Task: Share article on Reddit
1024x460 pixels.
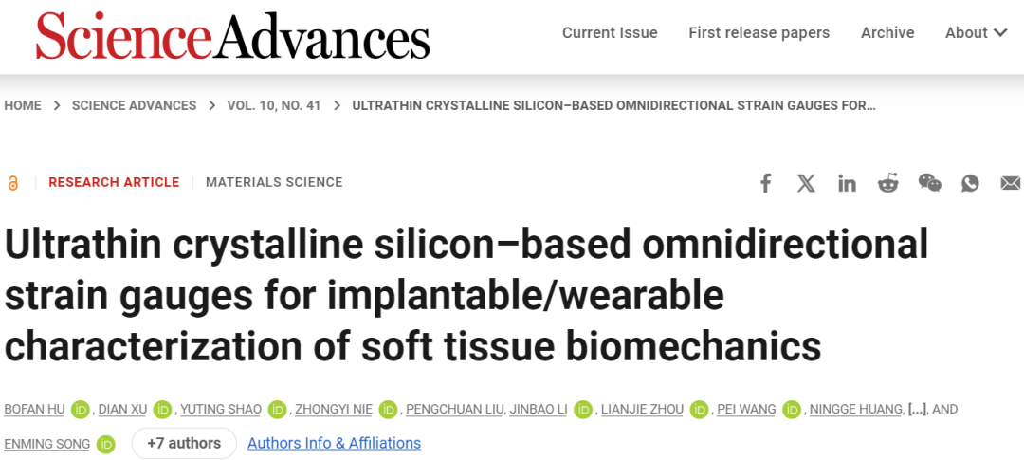Action: (x=888, y=183)
